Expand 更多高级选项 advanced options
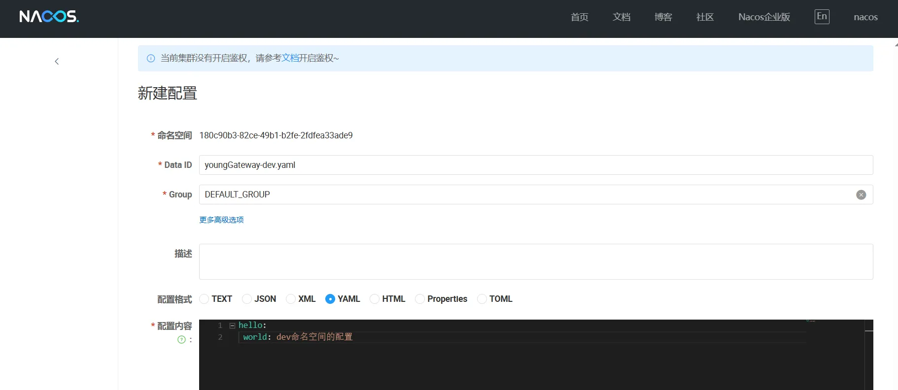 tap(221, 220)
